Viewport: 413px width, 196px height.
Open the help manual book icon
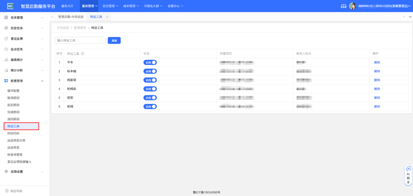pos(343,6)
